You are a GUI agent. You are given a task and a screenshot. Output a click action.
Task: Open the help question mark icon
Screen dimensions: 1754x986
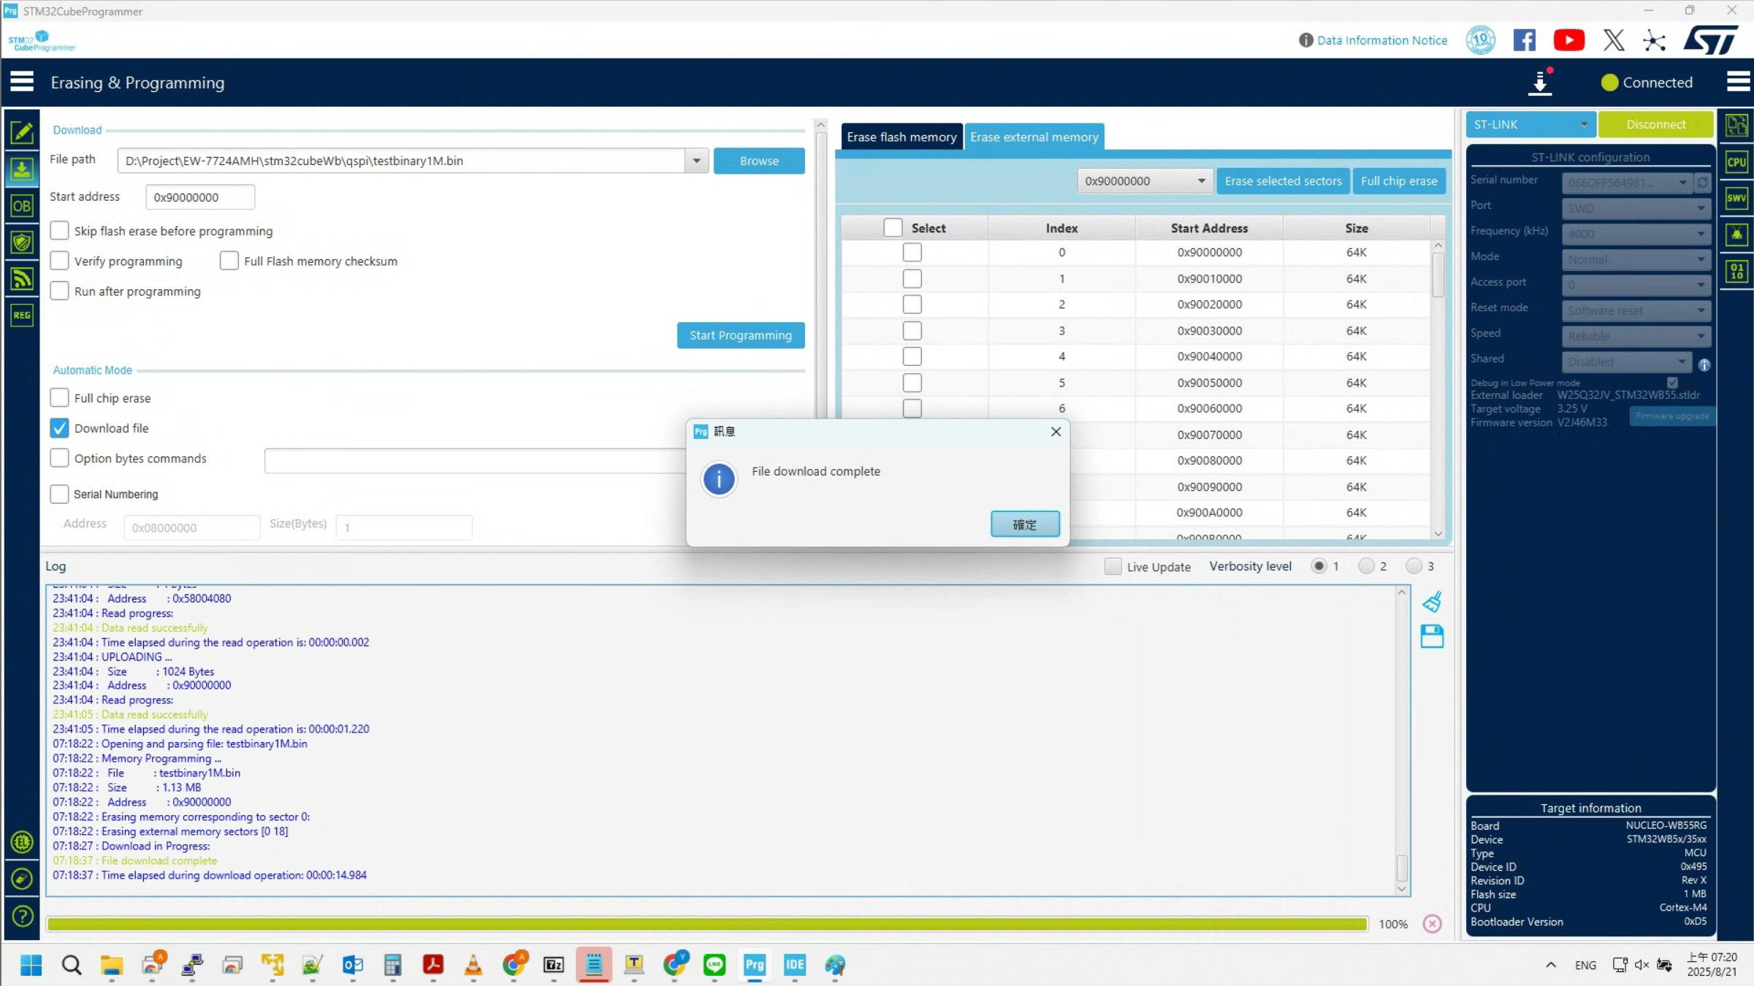pos(22,916)
